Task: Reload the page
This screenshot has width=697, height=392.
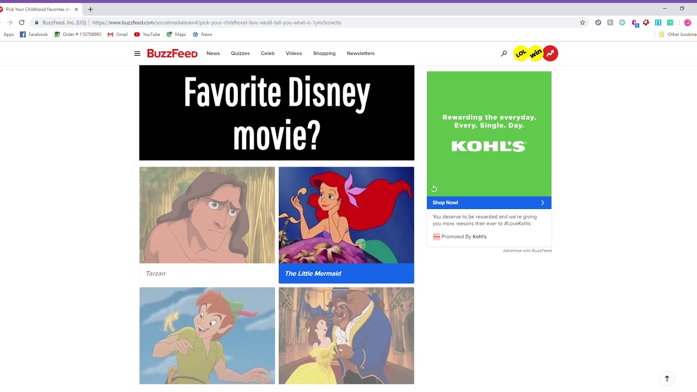Action: [x=22, y=22]
